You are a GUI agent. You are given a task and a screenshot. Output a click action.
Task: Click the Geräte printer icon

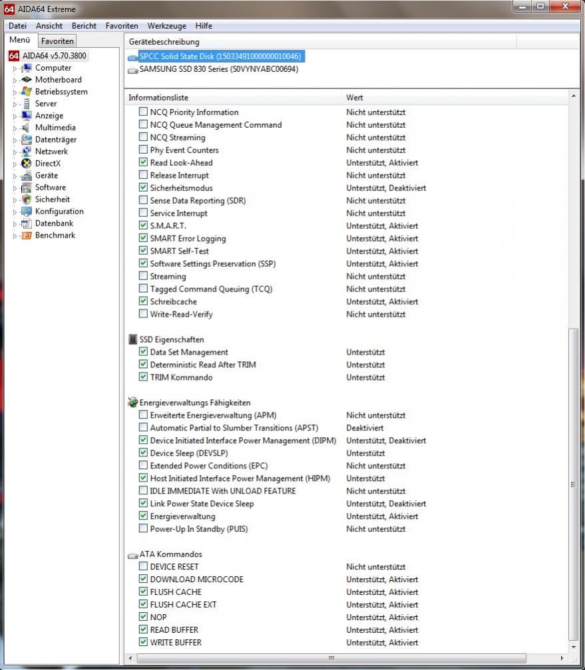[27, 176]
